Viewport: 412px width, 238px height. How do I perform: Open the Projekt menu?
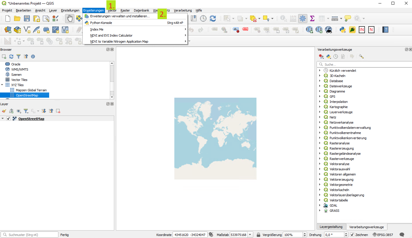(7, 10)
